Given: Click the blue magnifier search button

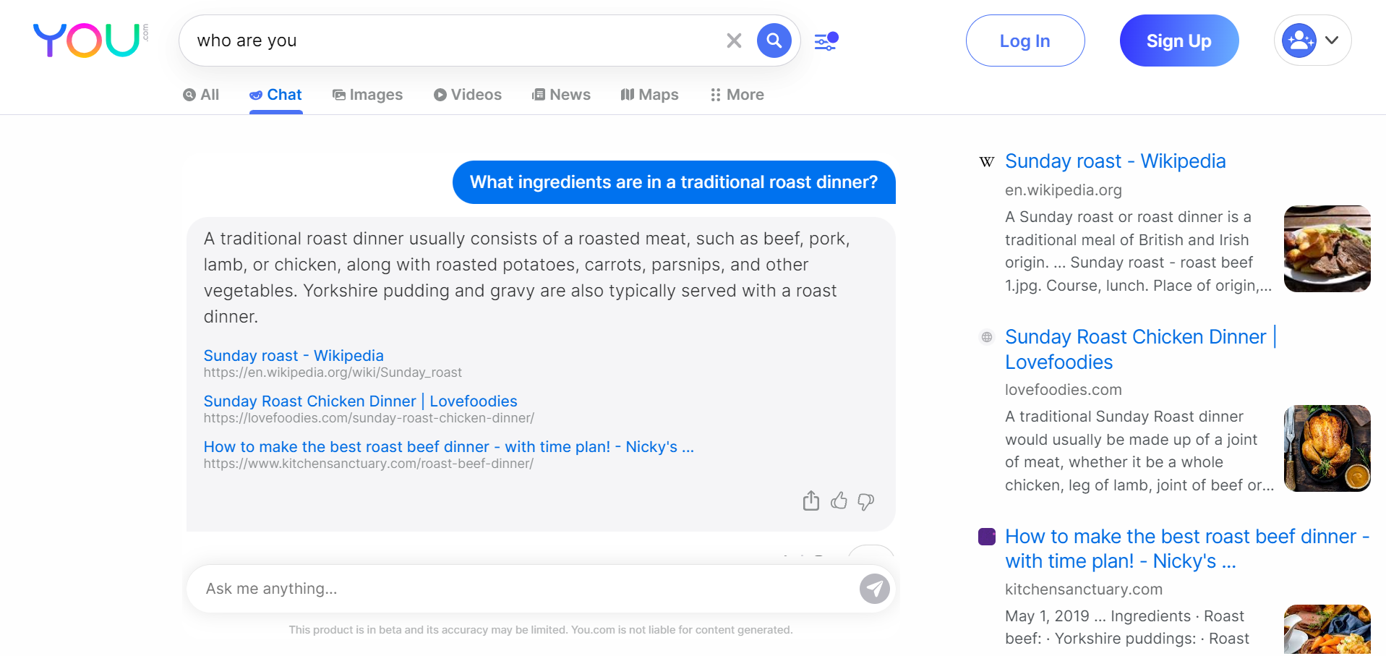Looking at the screenshot, I should (x=774, y=41).
